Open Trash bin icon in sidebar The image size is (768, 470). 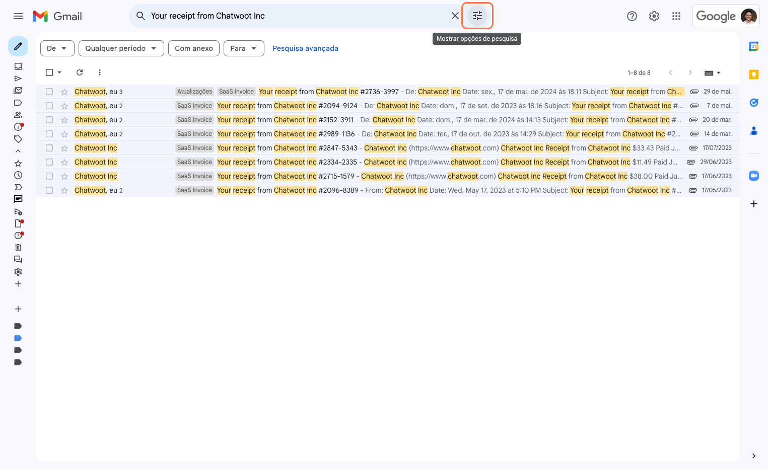click(x=18, y=248)
